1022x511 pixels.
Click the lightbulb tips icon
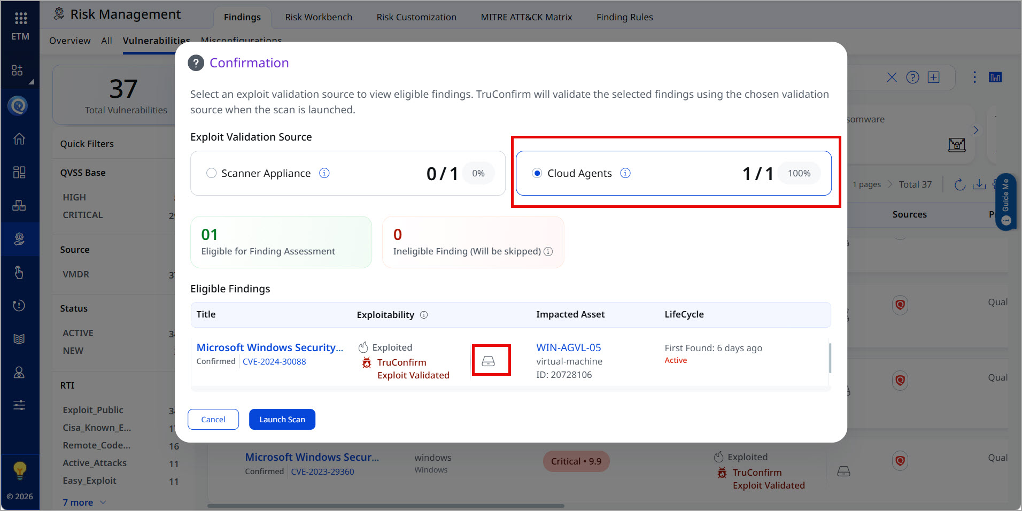point(20,470)
